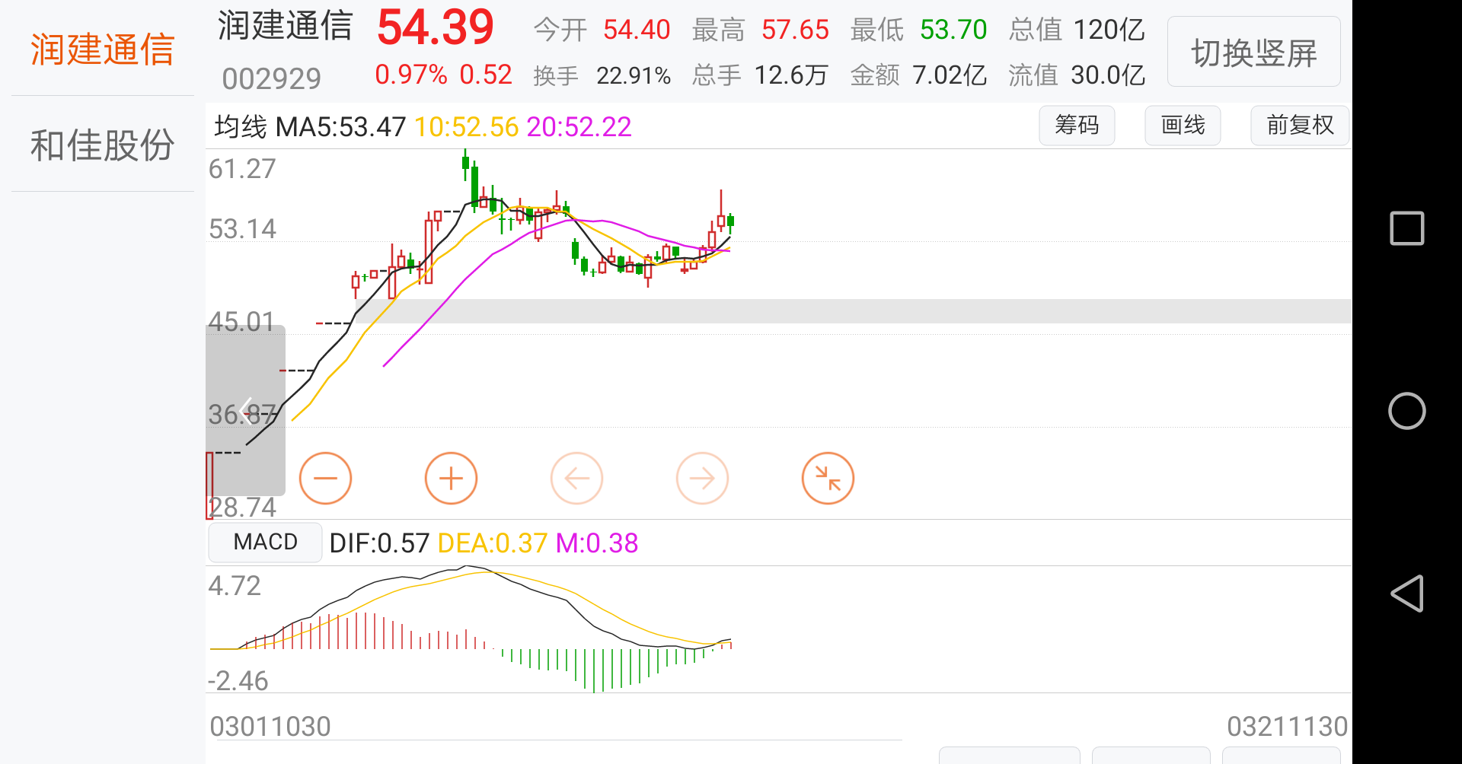Tap the DEA:0.37 indicator value
Image resolution: width=1462 pixels, height=764 pixels.
coord(493,543)
